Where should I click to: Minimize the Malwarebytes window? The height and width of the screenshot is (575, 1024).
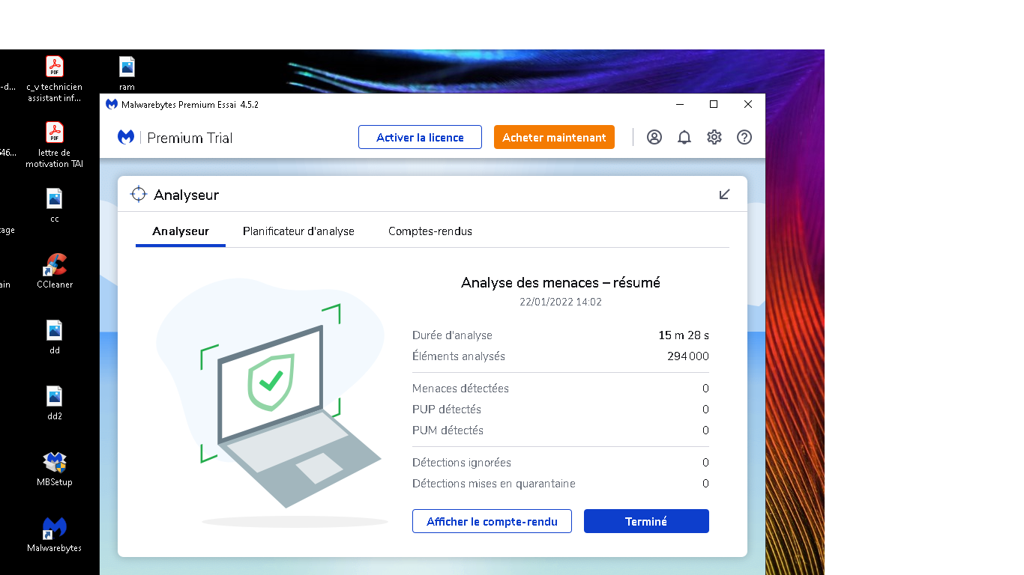coord(680,104)
